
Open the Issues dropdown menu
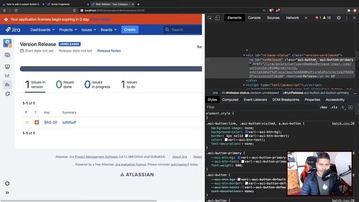[x=89, y=30]
